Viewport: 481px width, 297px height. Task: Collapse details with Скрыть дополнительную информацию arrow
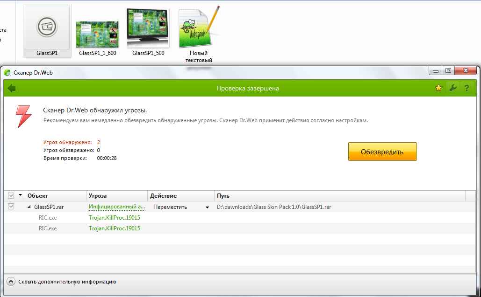11,282
